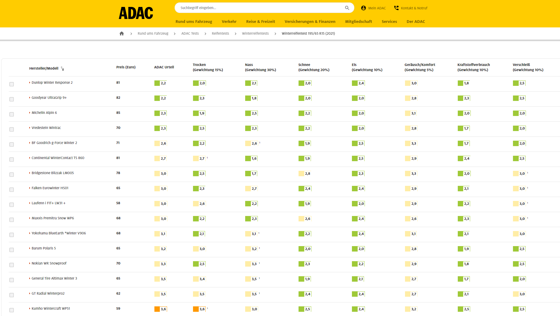560x316 pixels.
Task: Click the Eis (Gewichtung 10%) header
Action: pyautogui.click(x=367, y=67)
